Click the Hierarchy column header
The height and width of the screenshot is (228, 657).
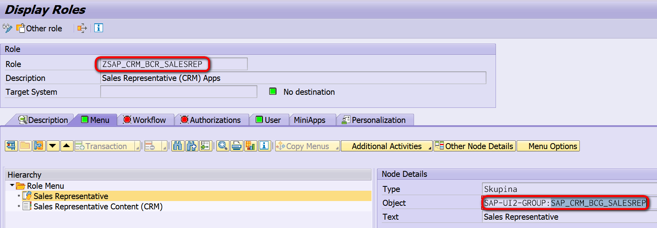click(x=188, y=174)
